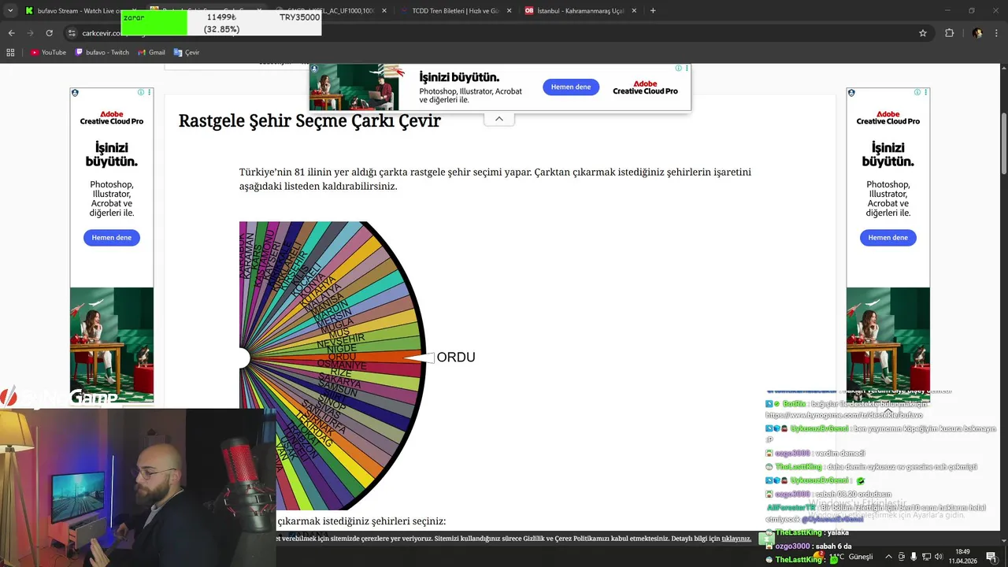This screenshot has height=567, width=1008.
Task: Open the Windows notification center icon
Action: [992, 557]
